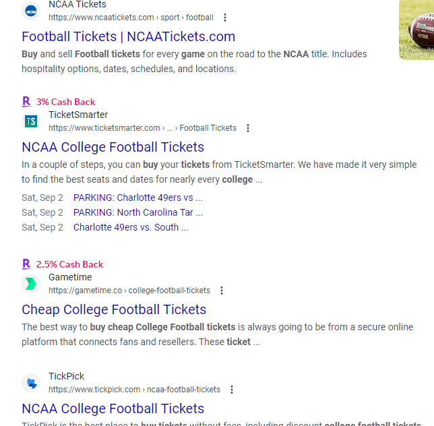
Task: Click the 2.5% Cash Back offer label
Action: (69, 264)
